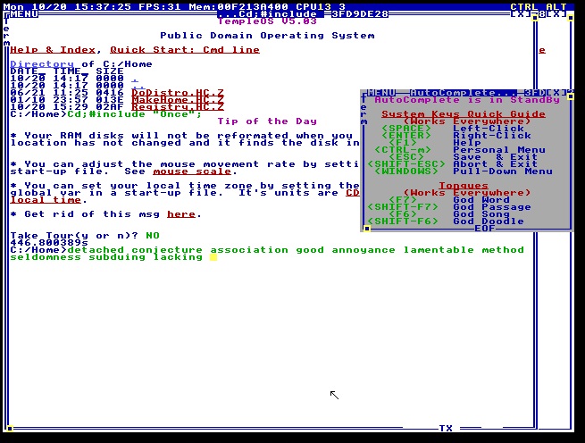Screen dimensions: 585x443
Task: Click the typed word 'conjecture' on prompt
Action: click(x=167, y=250)
